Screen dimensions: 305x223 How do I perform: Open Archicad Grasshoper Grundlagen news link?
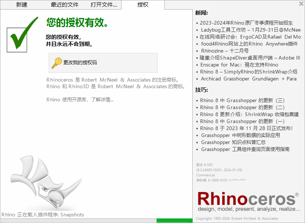pos(249,79)
